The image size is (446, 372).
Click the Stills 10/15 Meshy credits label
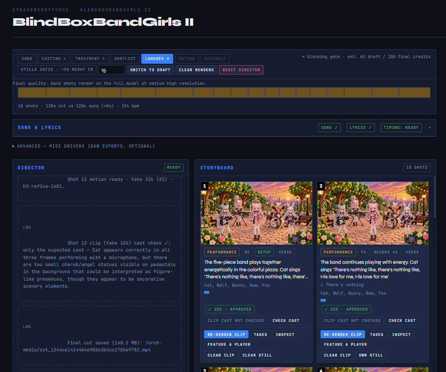57,70
